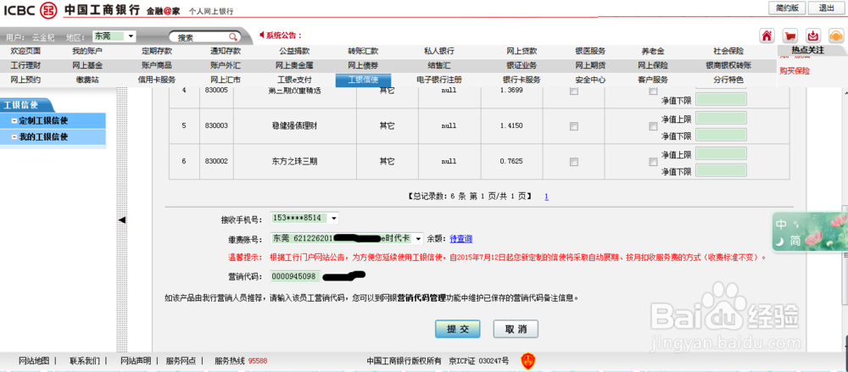
Task: Click the red badge icon in footer
Action: tap(527, 361)
